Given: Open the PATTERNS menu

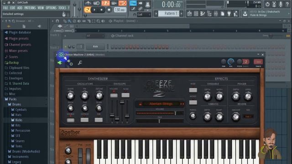Looking at the screenshot, I should (x=30, y=8).
